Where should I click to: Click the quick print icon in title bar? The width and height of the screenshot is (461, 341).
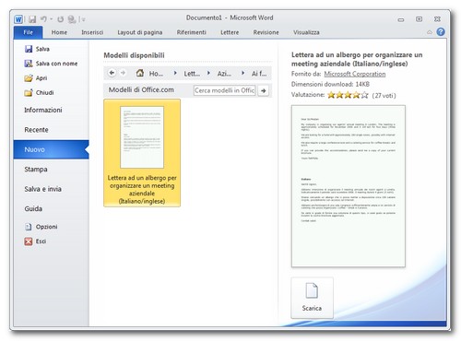pos(72,19)
